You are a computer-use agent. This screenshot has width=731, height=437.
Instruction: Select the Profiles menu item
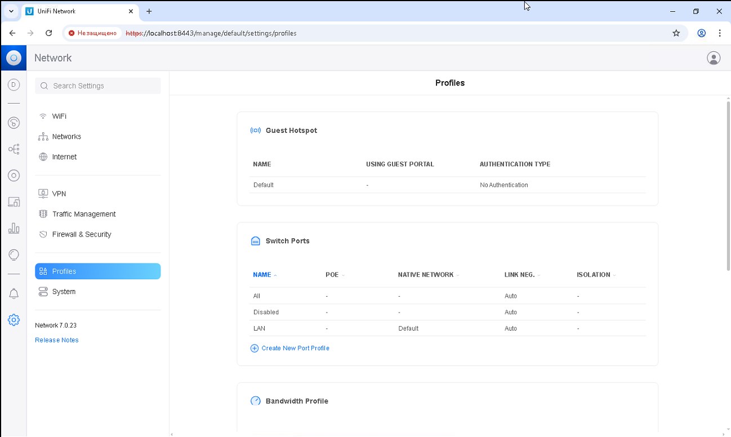(x=98, y=271)
